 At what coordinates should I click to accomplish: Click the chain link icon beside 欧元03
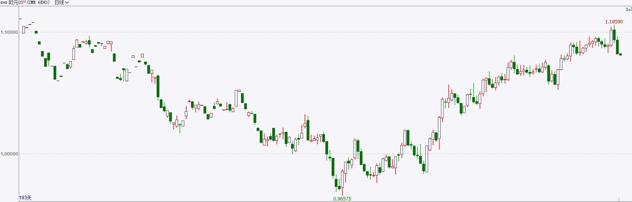click(4, 3)
